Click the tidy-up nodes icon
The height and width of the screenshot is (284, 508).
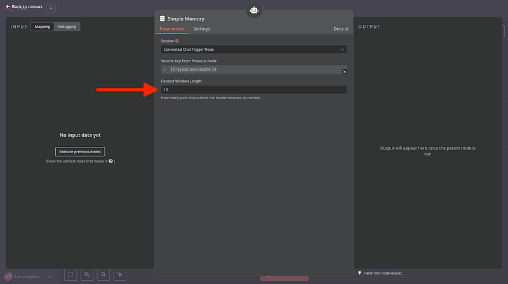(119, 274)
